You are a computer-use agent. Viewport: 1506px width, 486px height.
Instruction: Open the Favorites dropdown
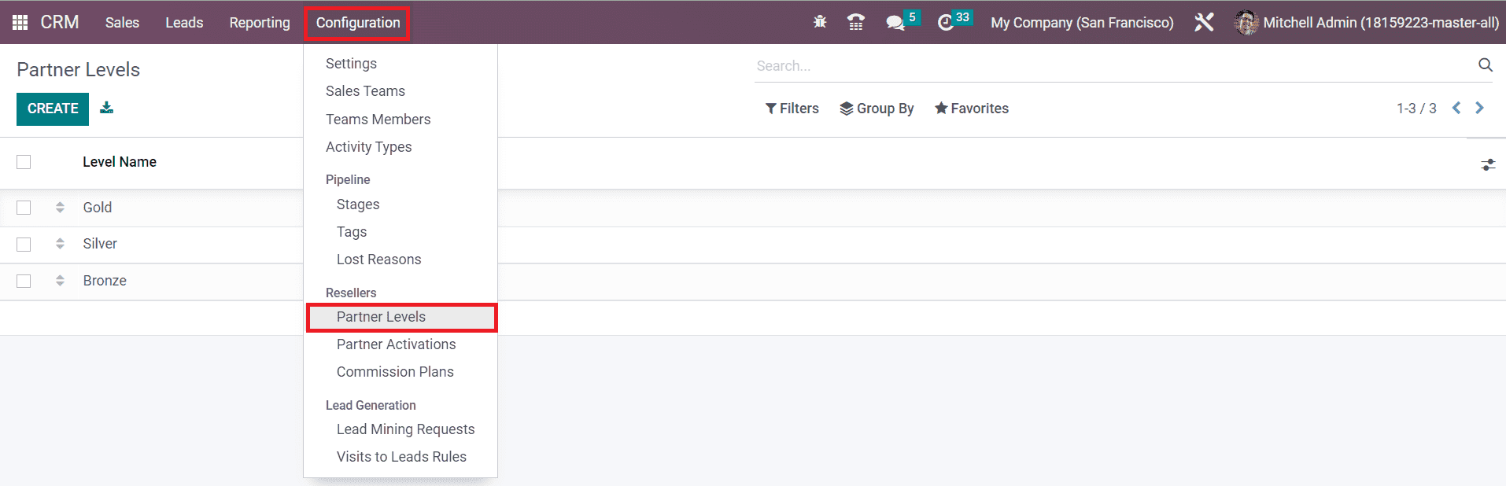[971, 109]
